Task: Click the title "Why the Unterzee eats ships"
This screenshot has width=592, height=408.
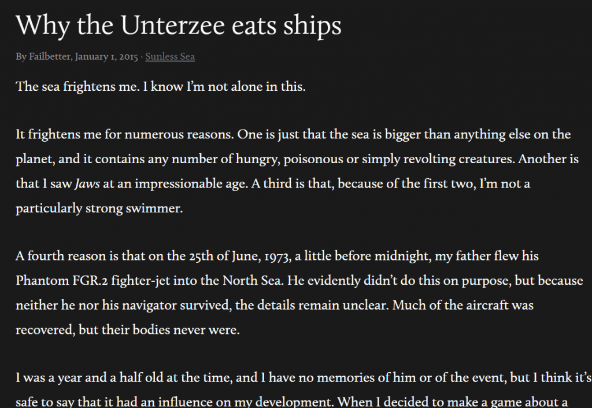Action: pos(179,25)
